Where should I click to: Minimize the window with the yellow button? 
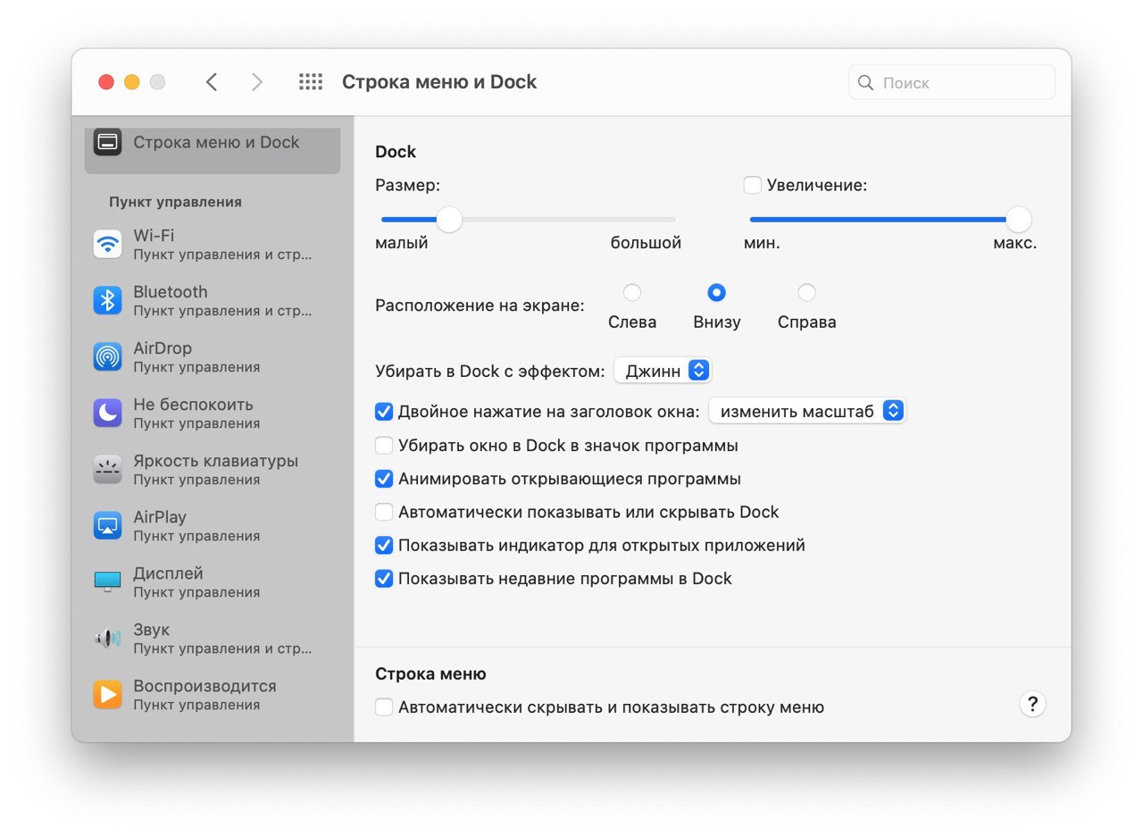tap(132, 82)
